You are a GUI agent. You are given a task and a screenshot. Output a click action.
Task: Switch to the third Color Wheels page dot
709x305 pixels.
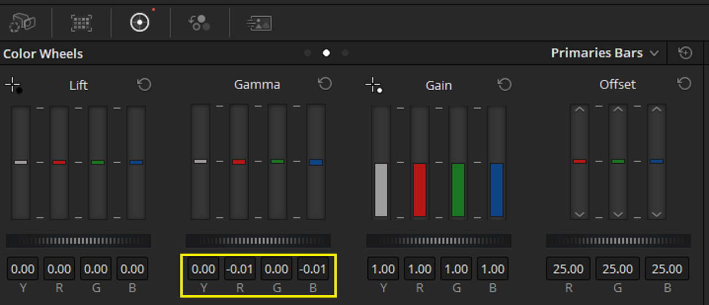pos(345,53)
